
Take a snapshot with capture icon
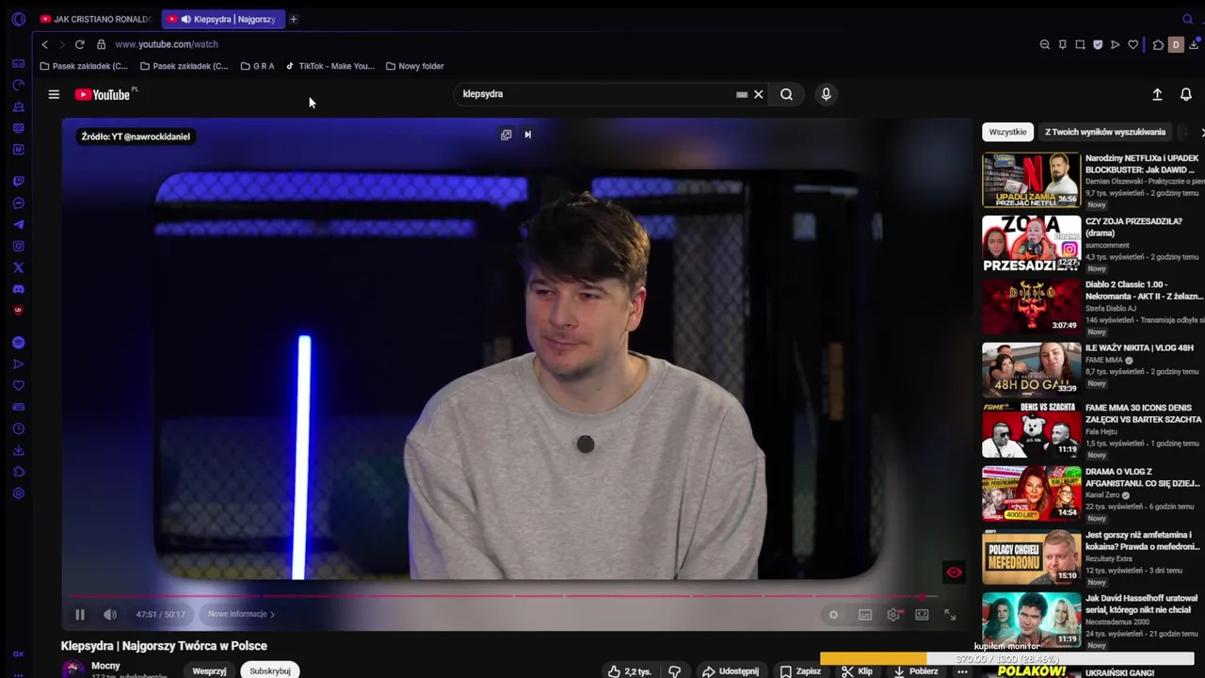[x=1080, y=44]
